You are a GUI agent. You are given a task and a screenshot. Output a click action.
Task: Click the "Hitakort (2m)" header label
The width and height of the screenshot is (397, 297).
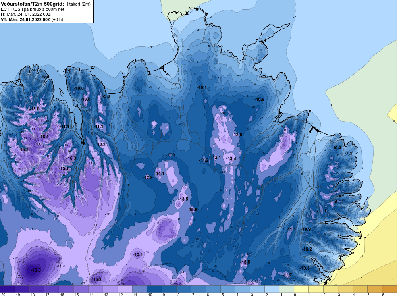[78, 4]
